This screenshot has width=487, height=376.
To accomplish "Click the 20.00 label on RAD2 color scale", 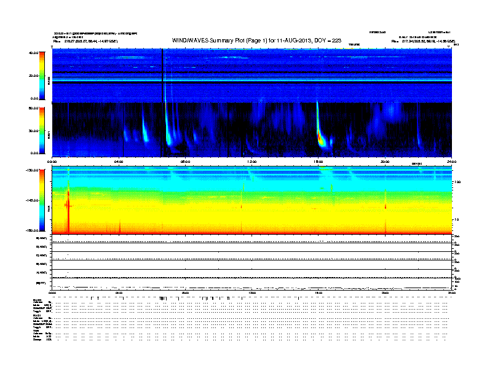I will (x=33, y=76).
